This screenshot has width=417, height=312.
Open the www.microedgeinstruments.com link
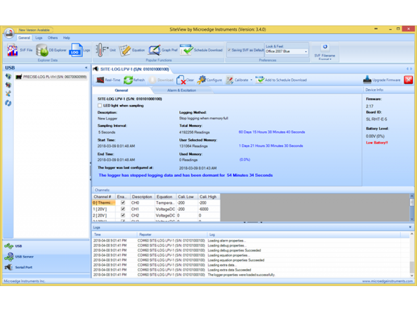(x=387, y=281)
